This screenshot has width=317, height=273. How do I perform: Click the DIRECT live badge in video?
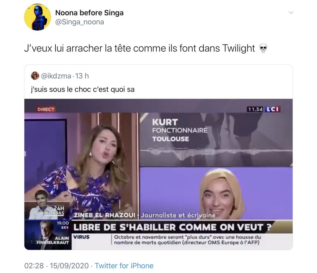click(x=46, y=109)
